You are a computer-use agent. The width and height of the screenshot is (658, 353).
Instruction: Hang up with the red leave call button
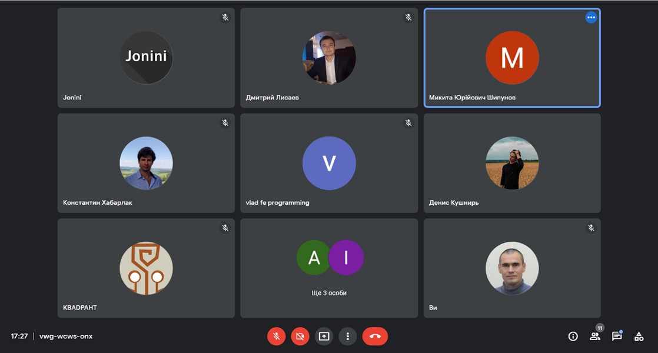[375, 336]
